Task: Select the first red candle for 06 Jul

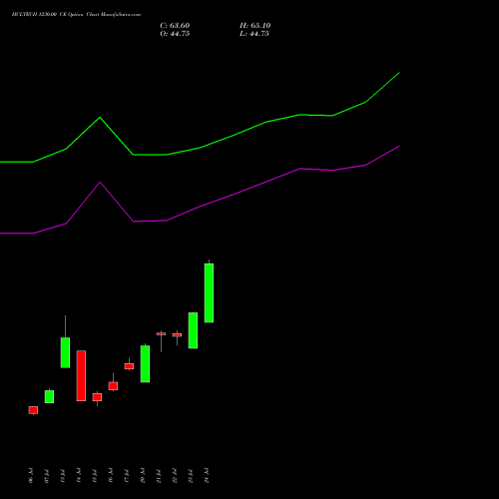Action: coord(33,410)
